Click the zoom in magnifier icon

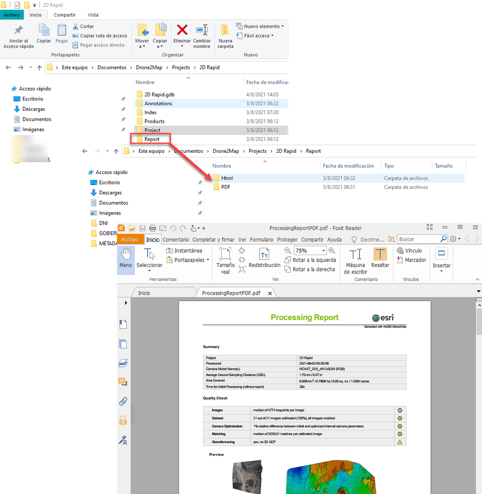pyautogui.click(x=331, y=251)
